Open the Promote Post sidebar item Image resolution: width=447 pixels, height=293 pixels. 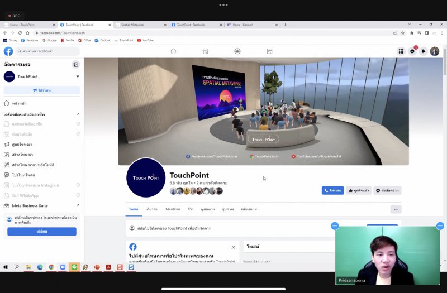(42, 175)
